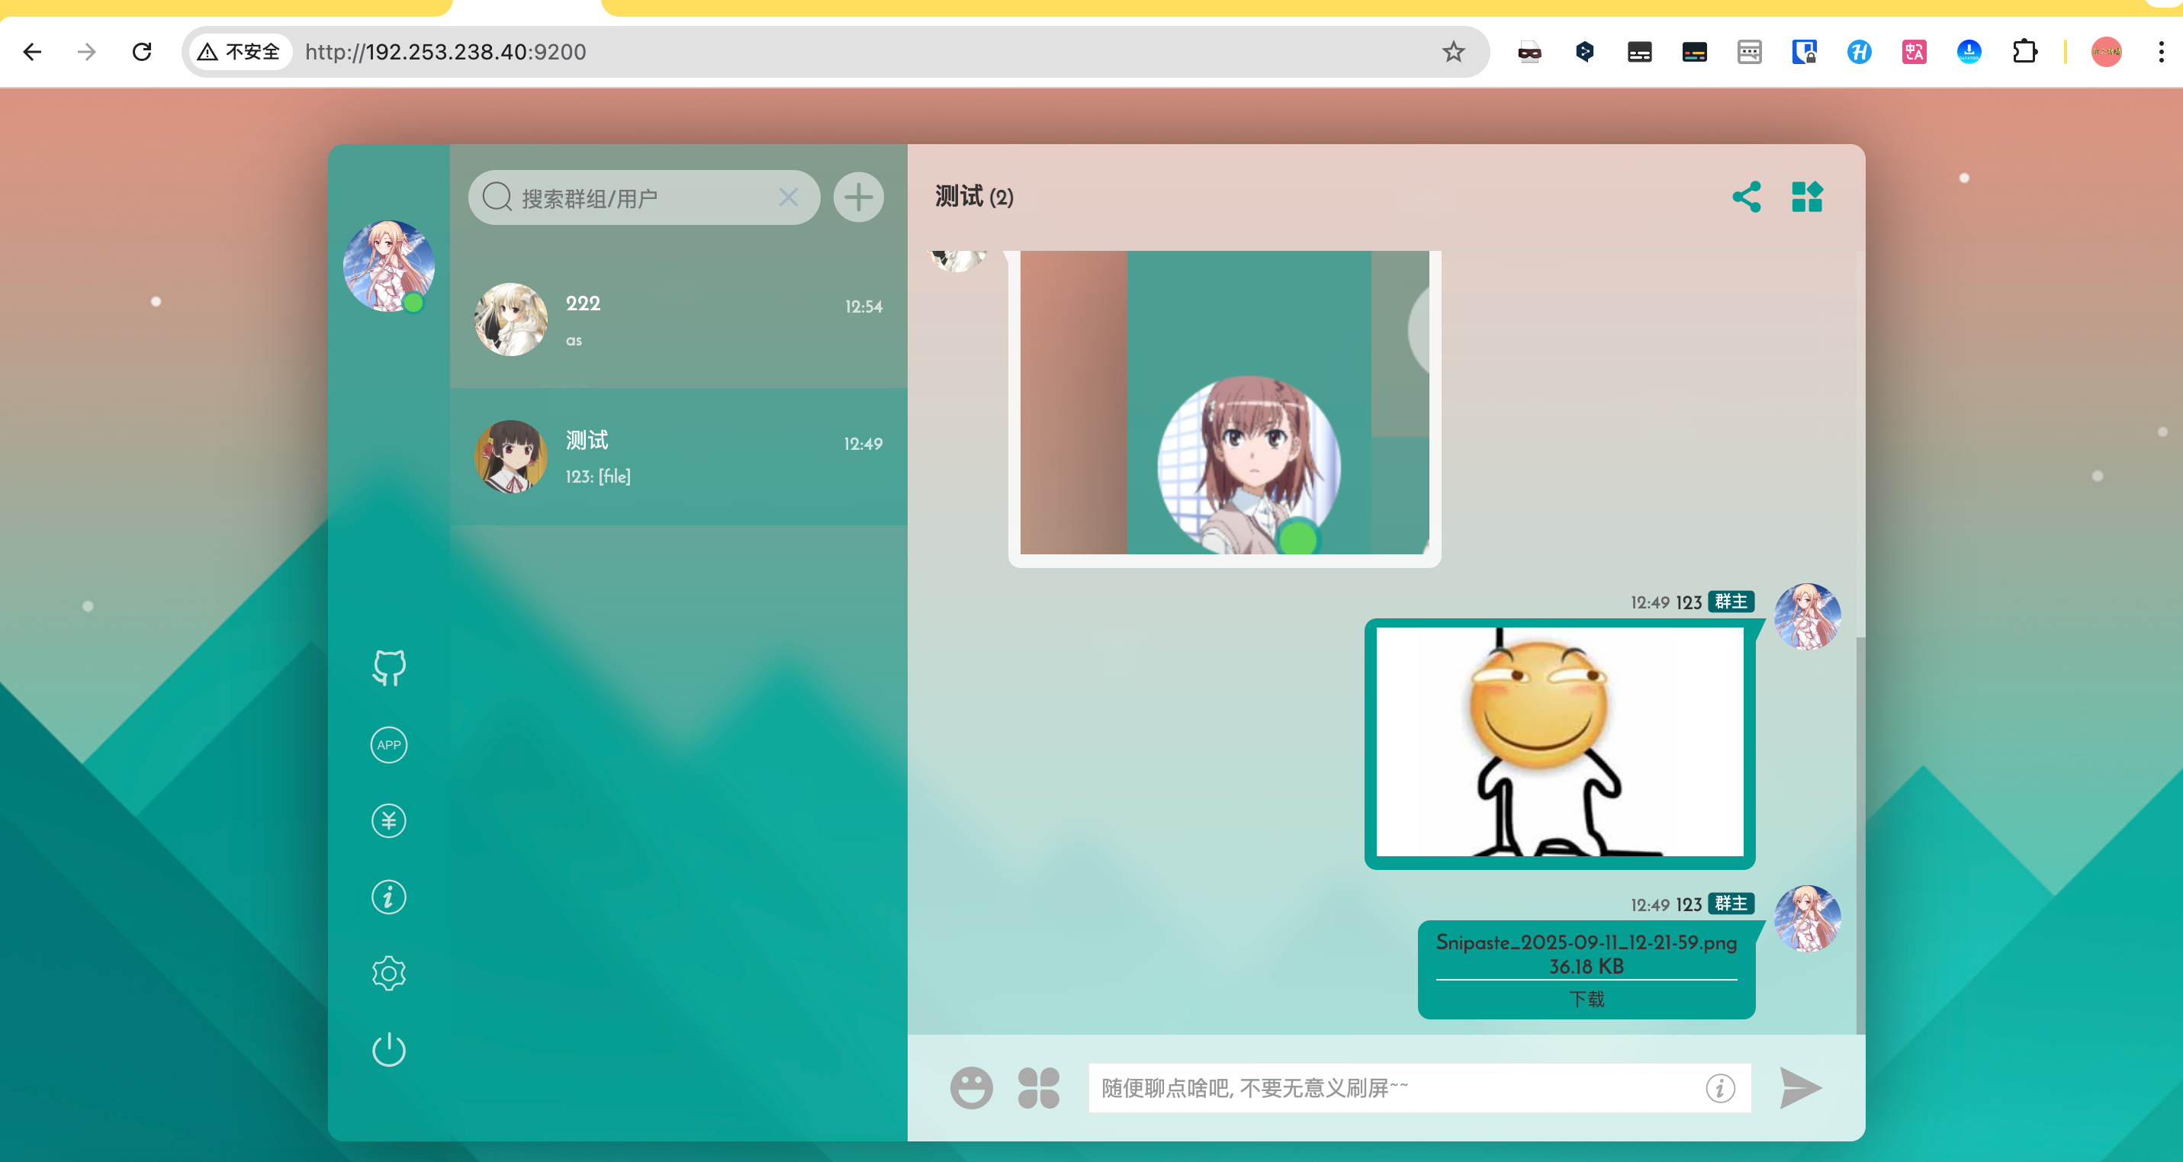Click the APP download icon
This screenshot has height=1162, width=2183.
tap(389, 745)
